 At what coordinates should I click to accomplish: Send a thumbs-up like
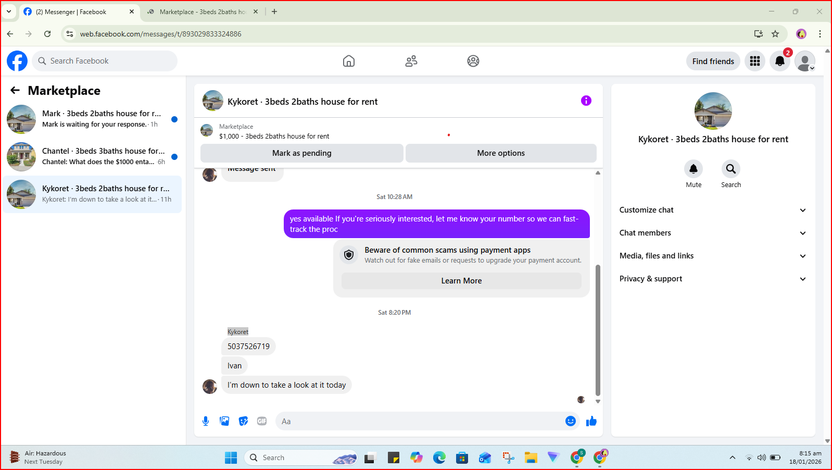point(591,421)
